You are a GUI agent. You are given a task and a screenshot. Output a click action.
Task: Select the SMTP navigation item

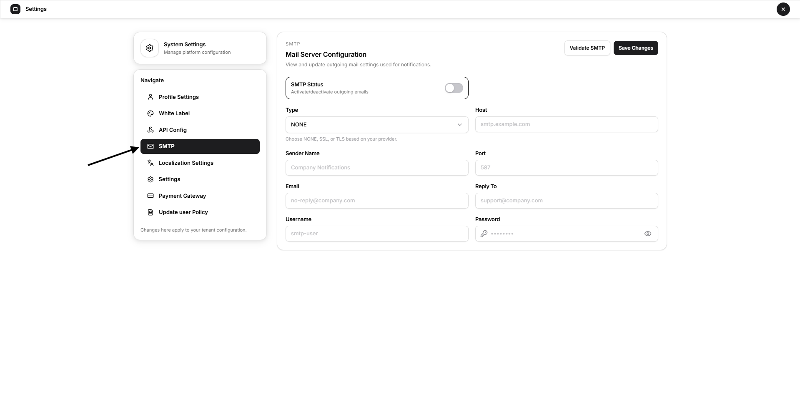coord(200,146)
